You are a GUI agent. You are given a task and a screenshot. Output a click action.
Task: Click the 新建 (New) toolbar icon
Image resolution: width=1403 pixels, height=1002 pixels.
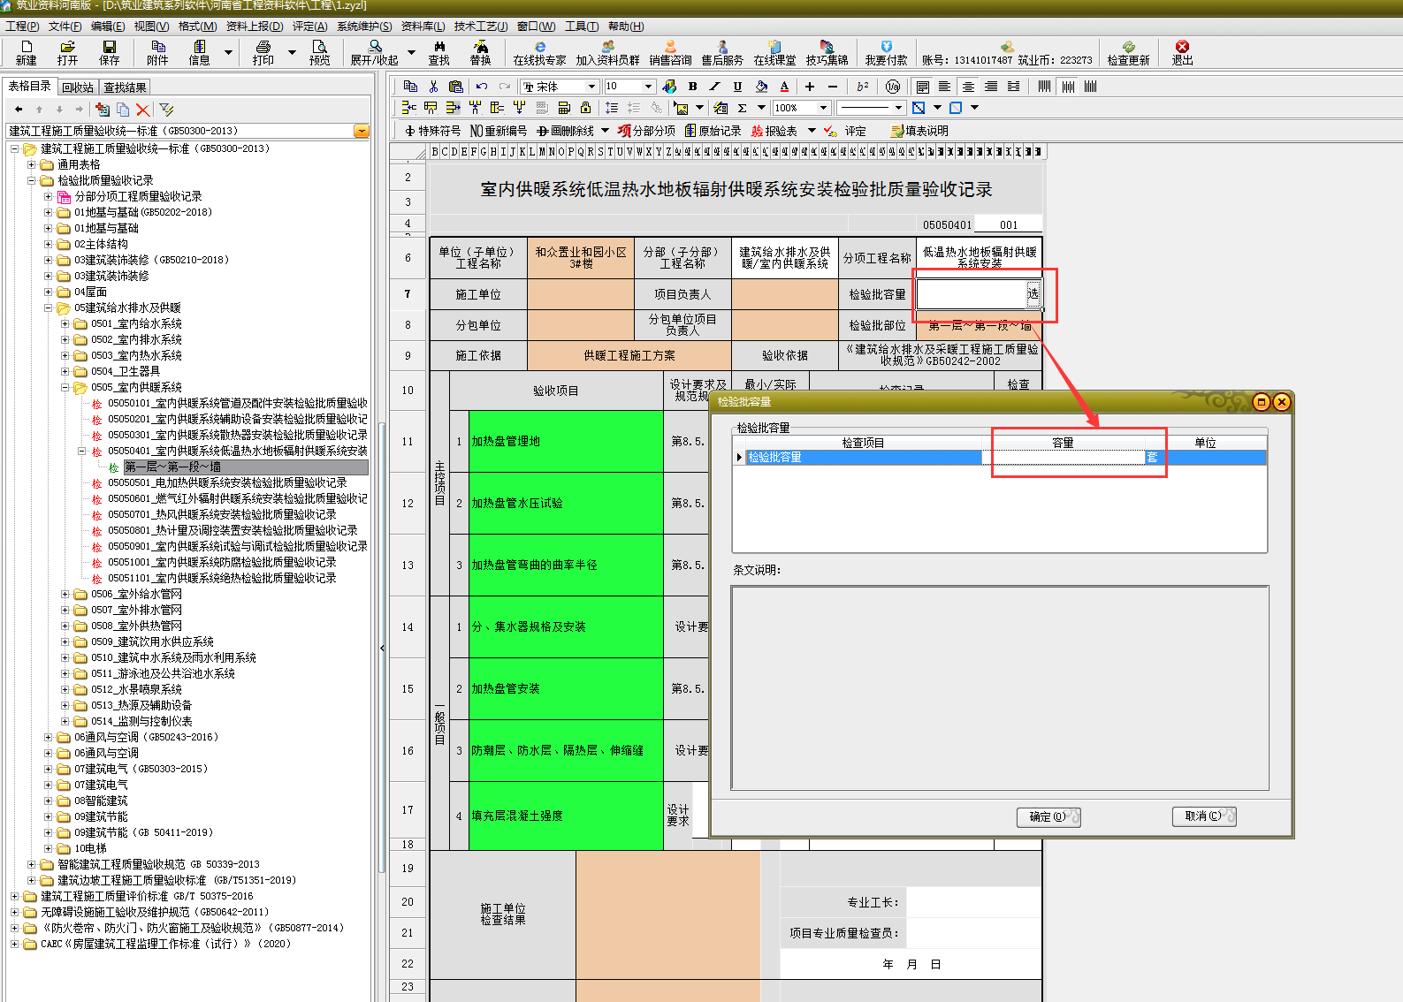coord(27,53)
